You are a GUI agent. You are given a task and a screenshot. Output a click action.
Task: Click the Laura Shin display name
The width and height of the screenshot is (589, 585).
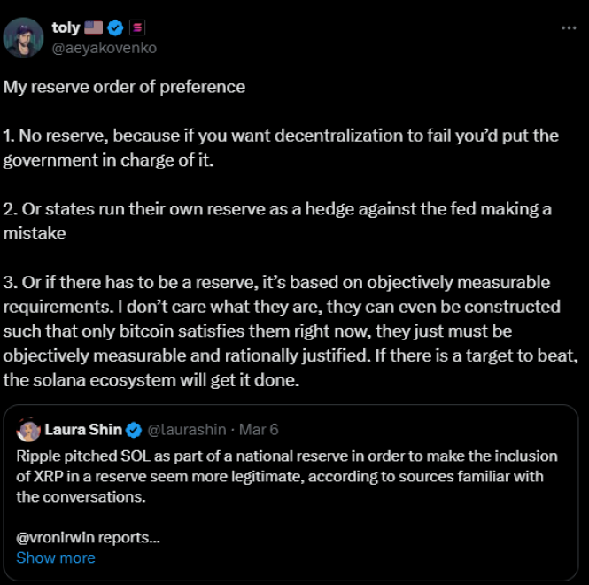click(x=83, y=431)
